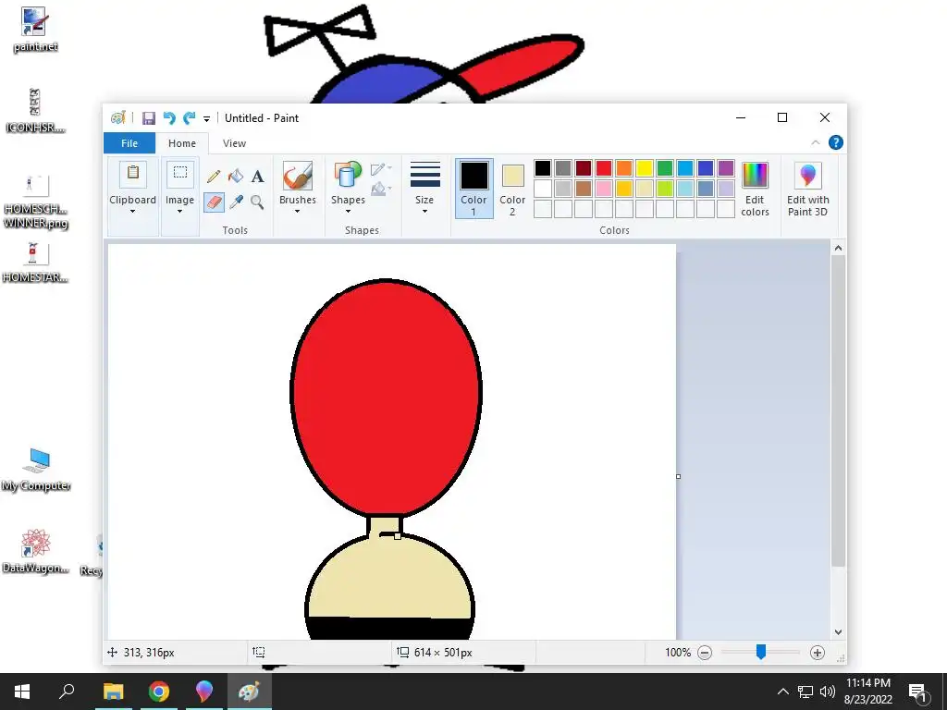947x710 pixels.
Task: Expand the Shapes dropdown arrow
Action: click(x=348, y=212)
